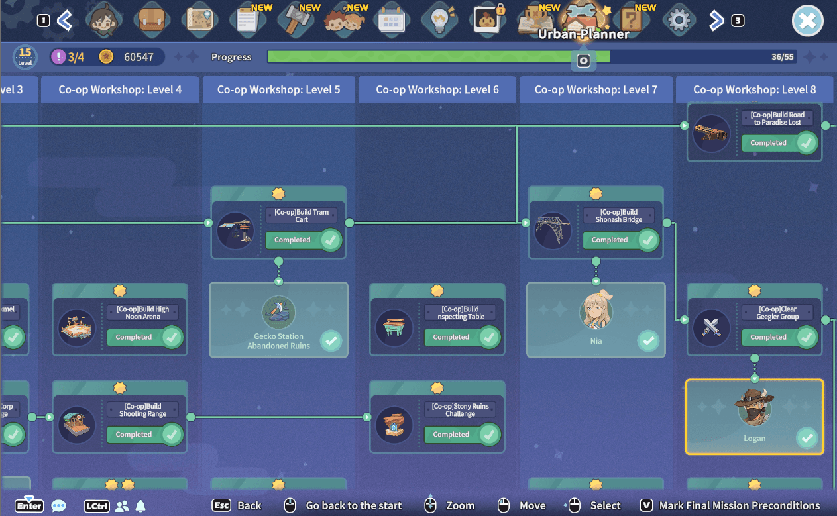Open the settings gear icon
This screenshot has height=516, width=837.
(x=679, y=21)
